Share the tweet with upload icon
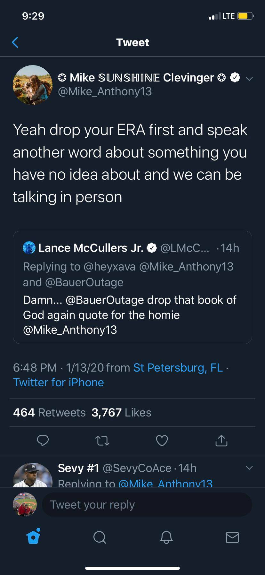Viewport: 265px width, 575px height. pos(221,441)
